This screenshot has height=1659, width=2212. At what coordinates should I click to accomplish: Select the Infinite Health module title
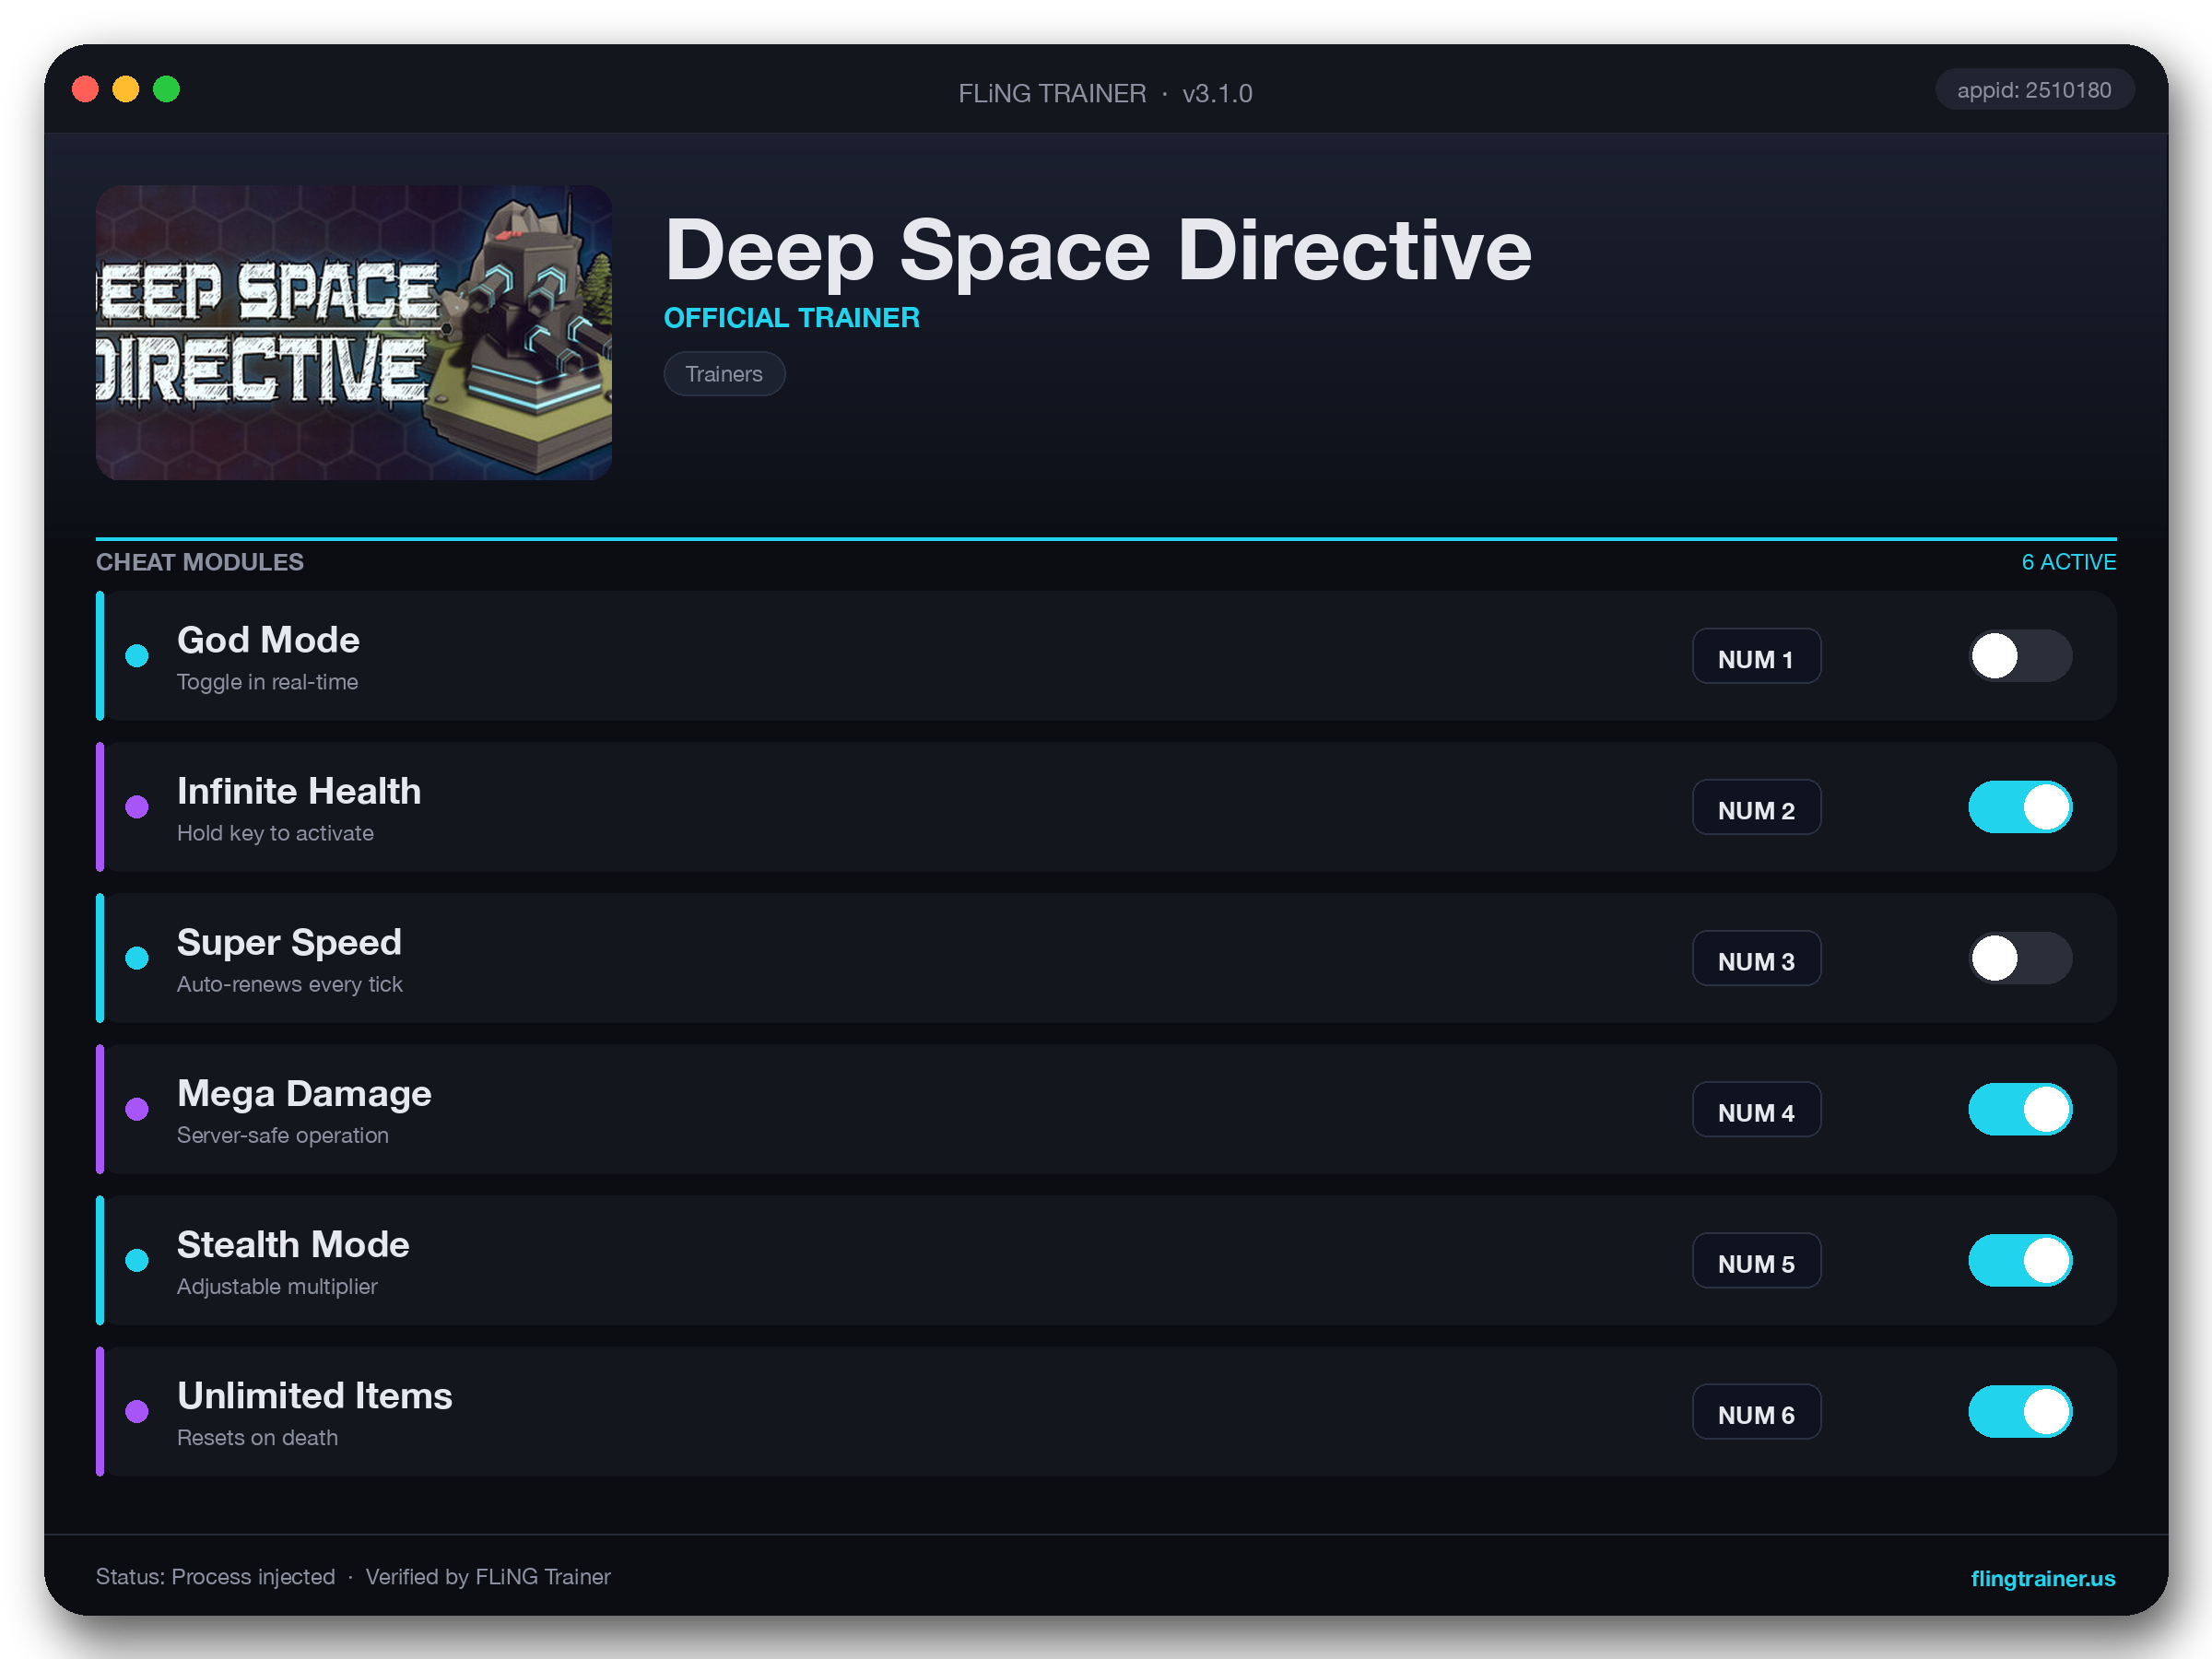299,791
